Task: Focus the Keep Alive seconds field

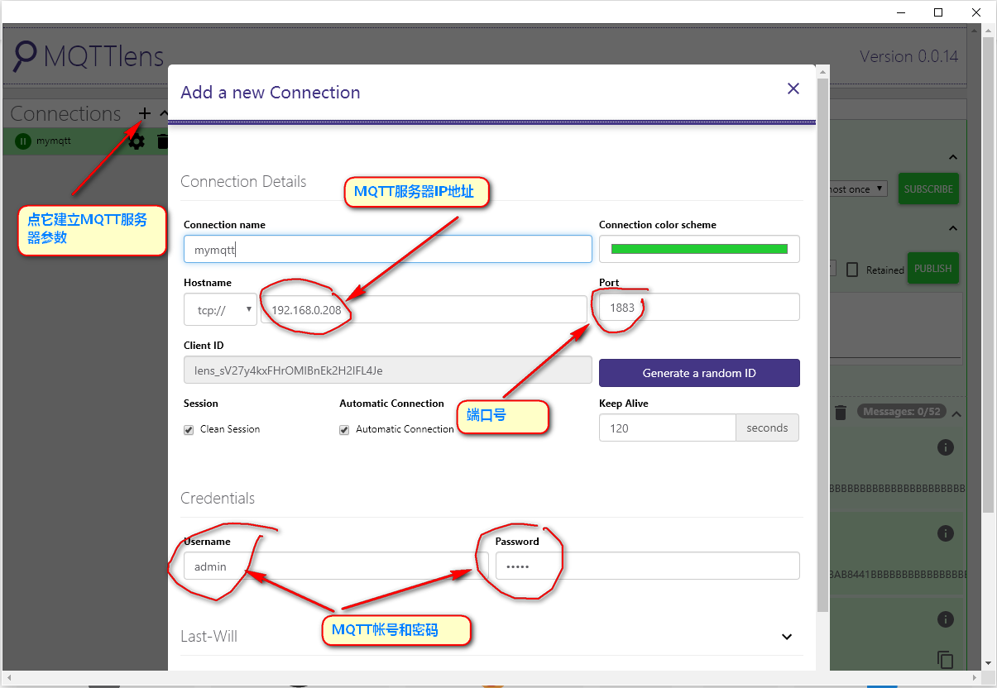Action: (x=668, y=428)
